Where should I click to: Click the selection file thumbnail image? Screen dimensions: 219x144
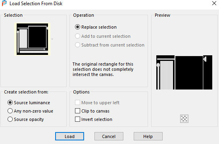(x=32, y=39)
